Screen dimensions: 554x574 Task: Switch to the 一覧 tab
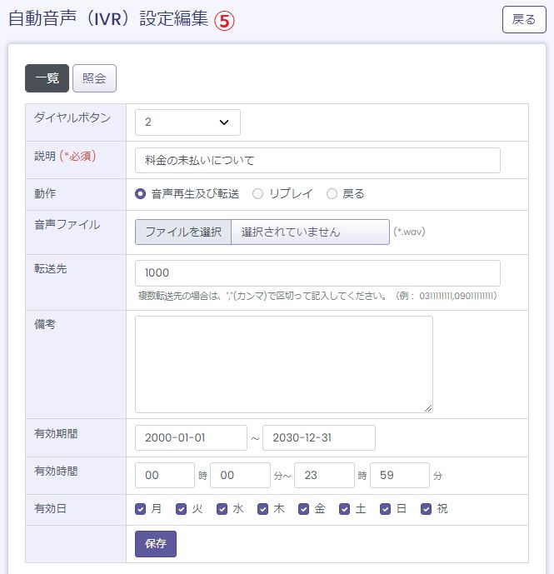(x=47, y=78)
